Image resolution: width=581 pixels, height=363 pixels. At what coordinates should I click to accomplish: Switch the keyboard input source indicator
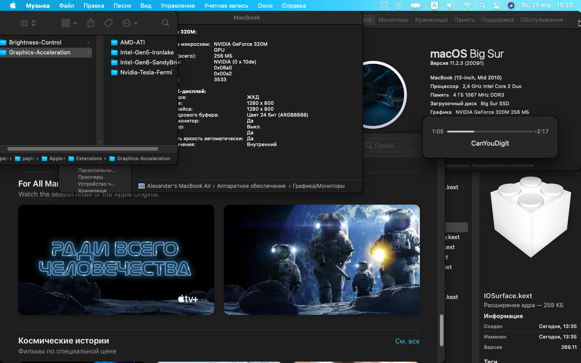click(434, 5)
